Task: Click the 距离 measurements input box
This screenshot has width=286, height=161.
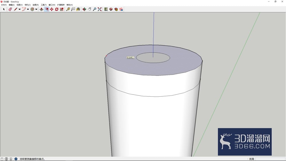Action: click(x=270, y=159)
